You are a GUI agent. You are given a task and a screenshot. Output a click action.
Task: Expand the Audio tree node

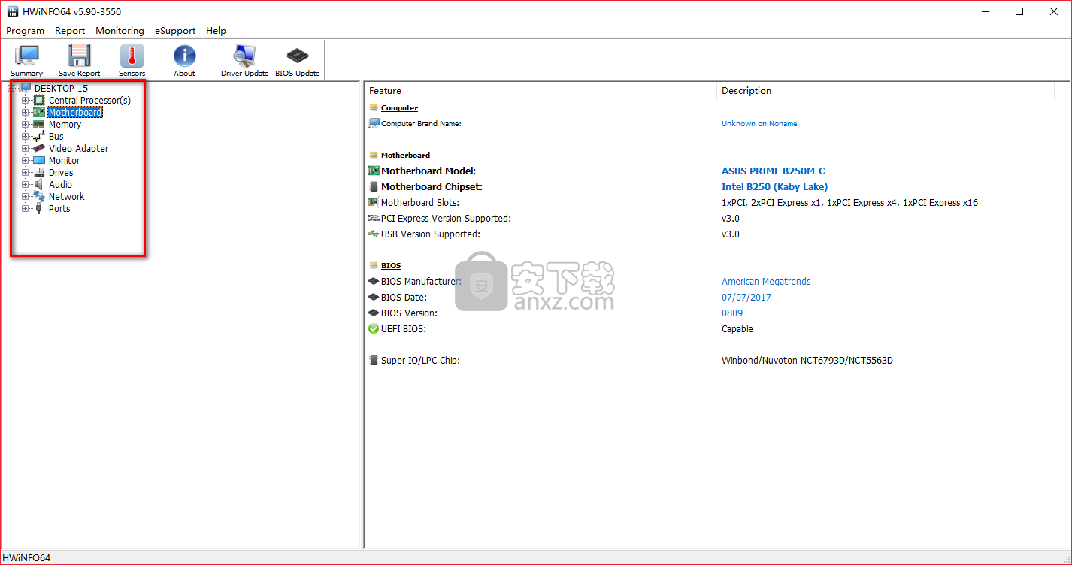coord(26,185)
